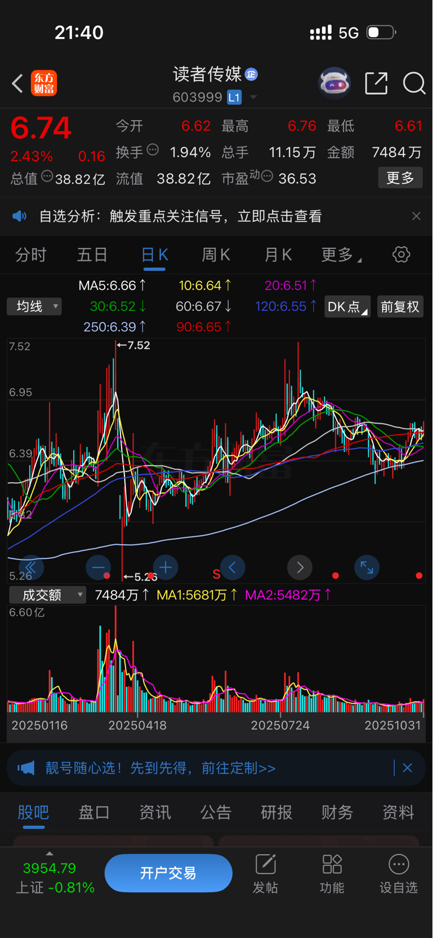The height and width of the screenshot is (938, 433).
Task: Open the robot assistant avatar icon
Action: 334,83
